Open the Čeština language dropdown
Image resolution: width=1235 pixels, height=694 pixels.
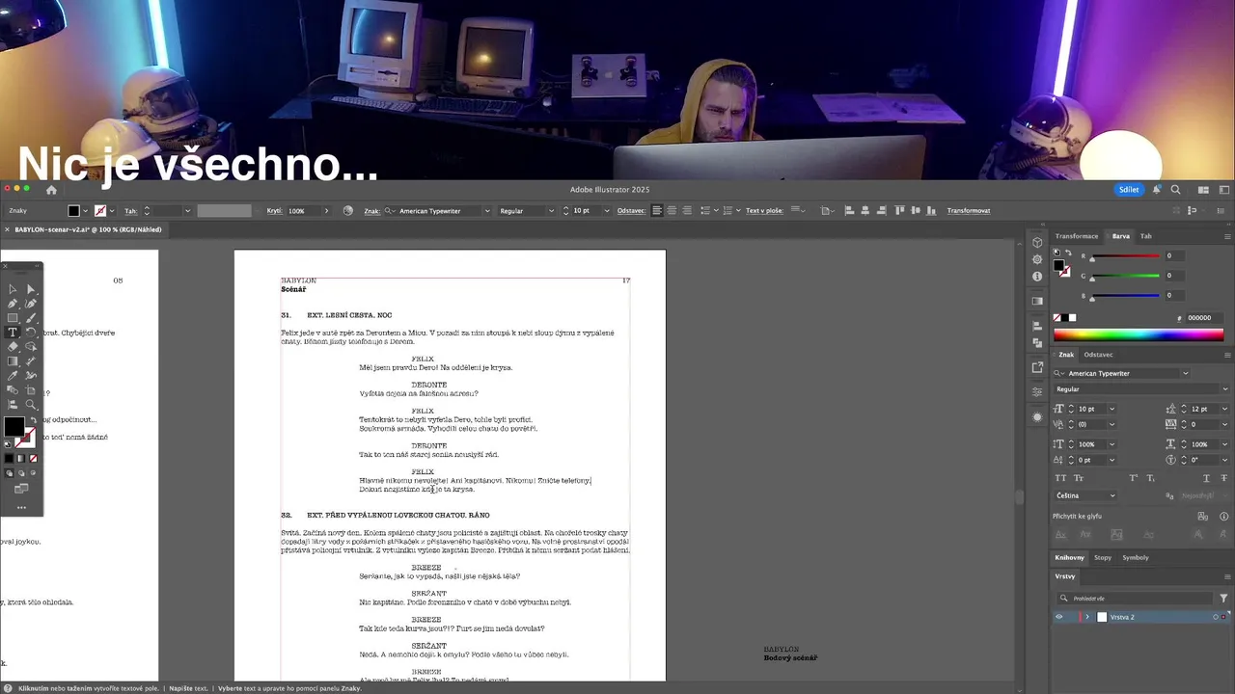(1086, 495)
